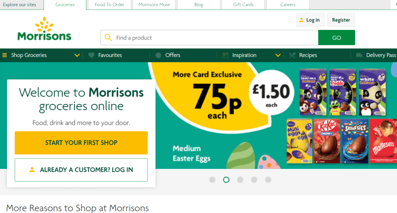Click the Shop Groceries hamburger icon
Screen dimensions: 397x213
5,55
